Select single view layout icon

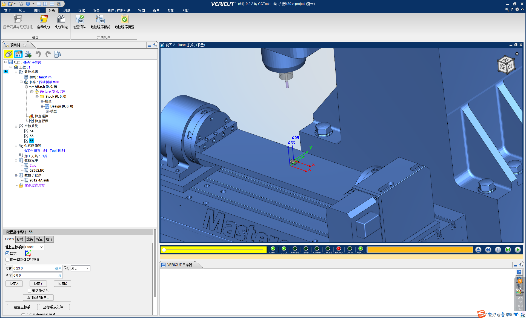coord(39,4)
